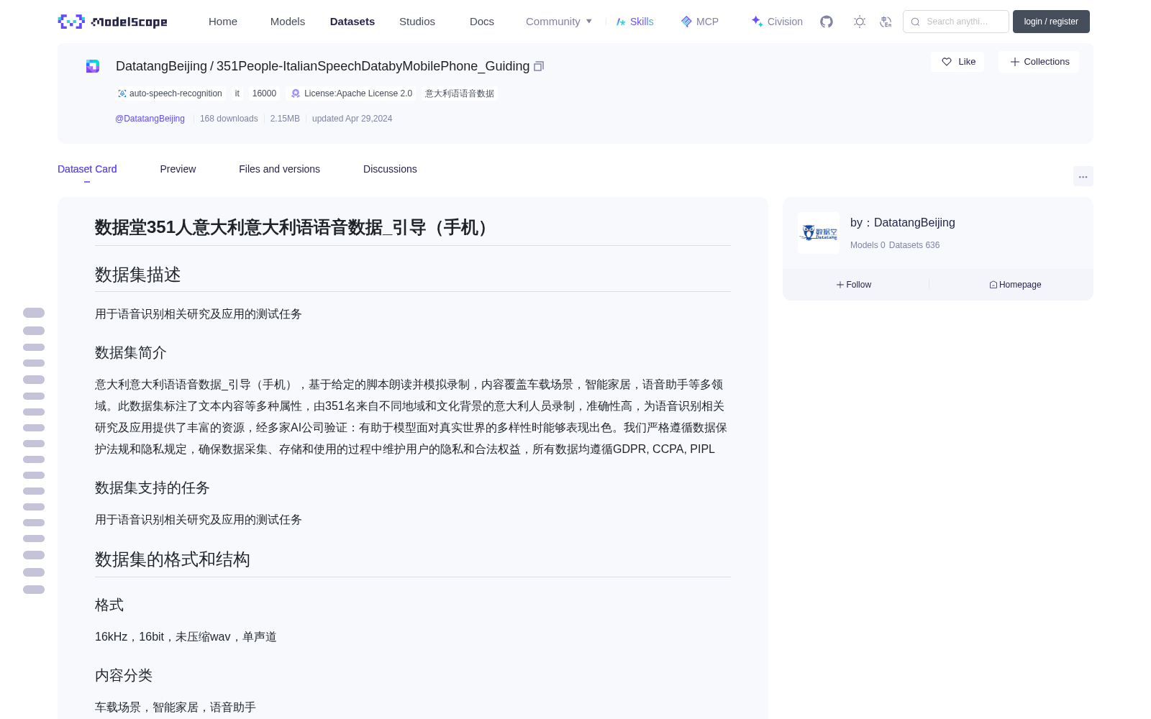Click the 数据集支持的任务 heading
Screen dimensions: 1151x719
pos(153,487)
